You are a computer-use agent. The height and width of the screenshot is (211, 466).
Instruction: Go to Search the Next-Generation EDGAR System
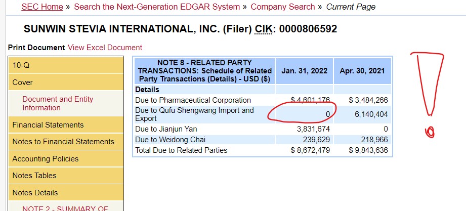157,7
